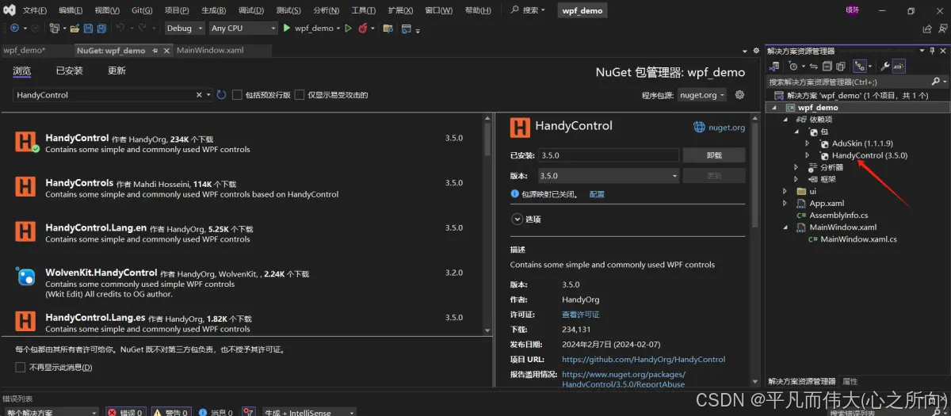Viewport: 951px width, 416px height.
Task: Open the Git(G) menu
Action: pyautogui.click(x=142, y=10)
